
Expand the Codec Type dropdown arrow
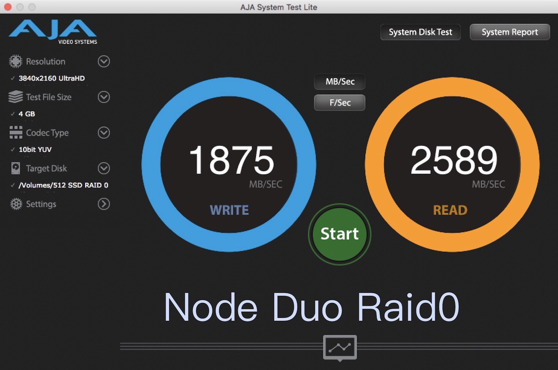(x=104, y=133)
